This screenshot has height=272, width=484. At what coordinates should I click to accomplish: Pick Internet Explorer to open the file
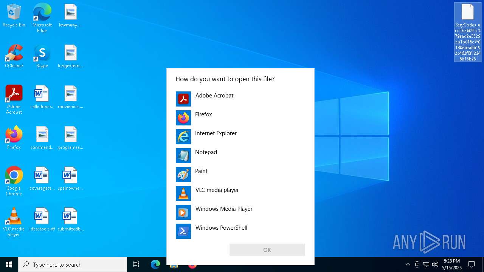(x=240, y=137)
